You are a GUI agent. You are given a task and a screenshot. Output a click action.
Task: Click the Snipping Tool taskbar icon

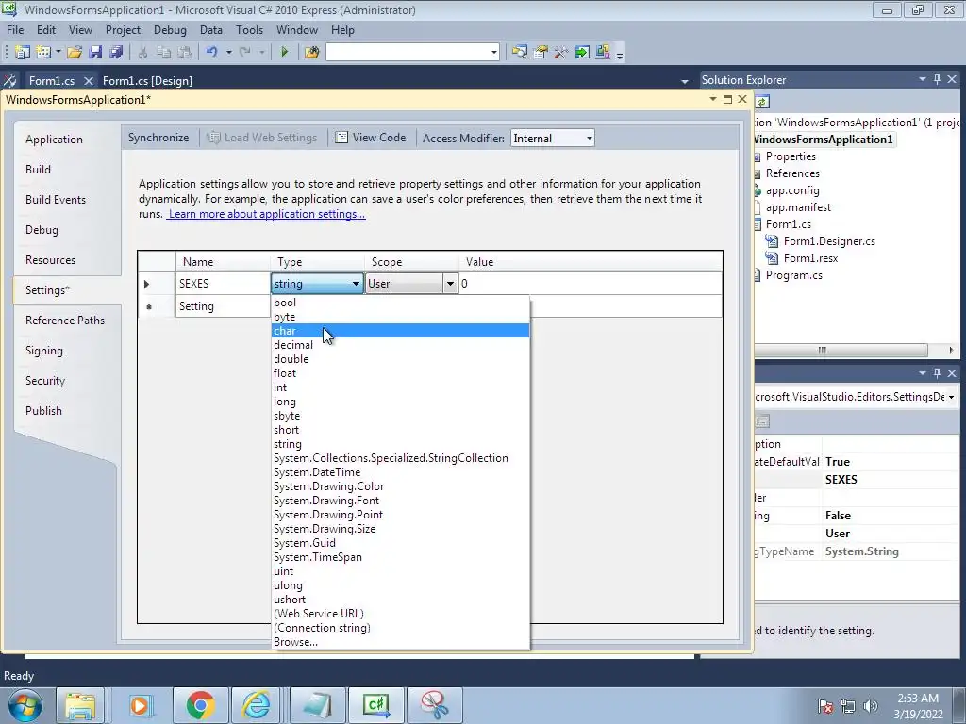[x=435, y=705]
